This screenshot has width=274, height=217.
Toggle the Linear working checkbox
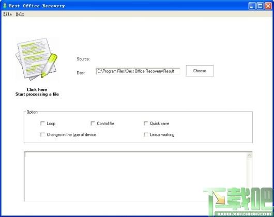tap(146, 135)
